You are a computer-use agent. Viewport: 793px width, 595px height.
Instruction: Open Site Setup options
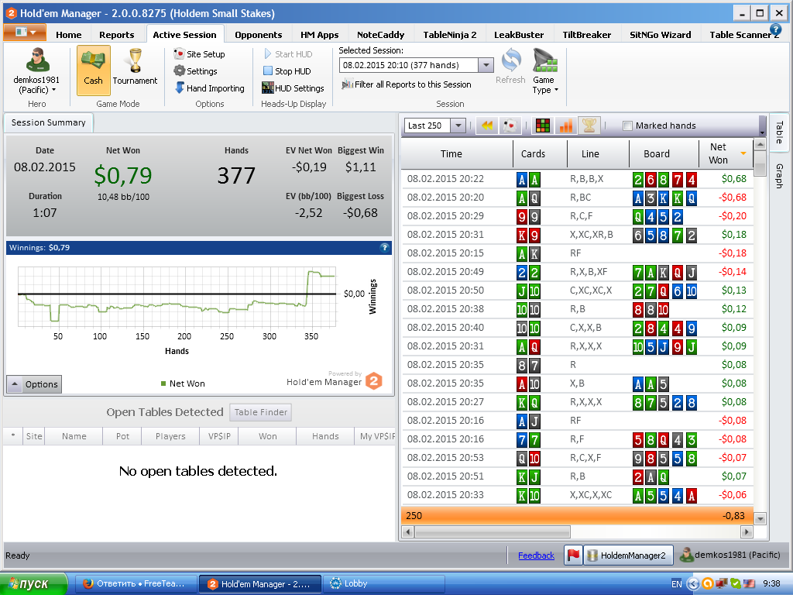[x=199, y=54]
